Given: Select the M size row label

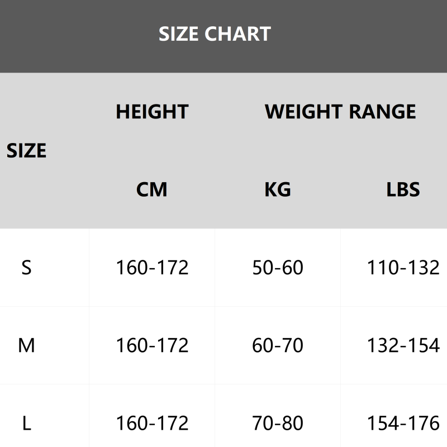Looking at the screenshot, I should click(x=26, y=345).
